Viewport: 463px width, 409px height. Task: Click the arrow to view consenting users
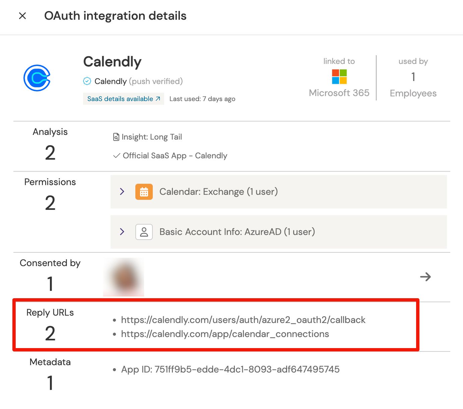pos(425,277)
